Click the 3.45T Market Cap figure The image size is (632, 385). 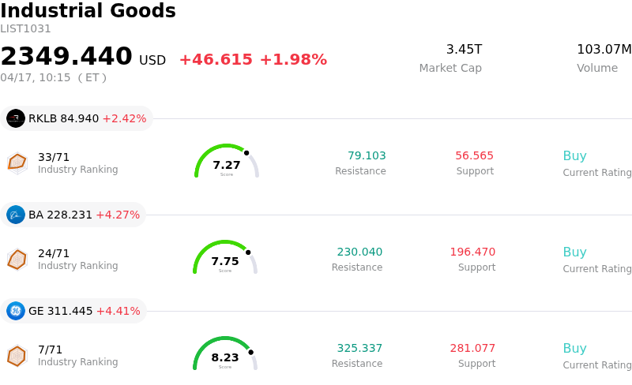coord(464,50)
